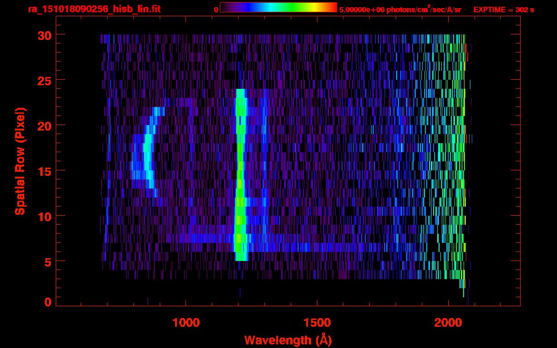Click the y-axis tick label 20
The image size is (557, 348).
(44, 126)
